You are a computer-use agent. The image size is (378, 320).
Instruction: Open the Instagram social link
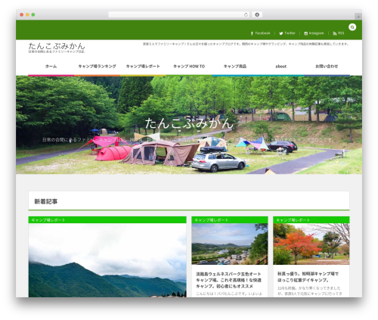click(x=314, y=33)
